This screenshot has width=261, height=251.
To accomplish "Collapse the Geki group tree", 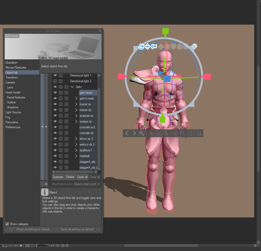I will 72,87.
